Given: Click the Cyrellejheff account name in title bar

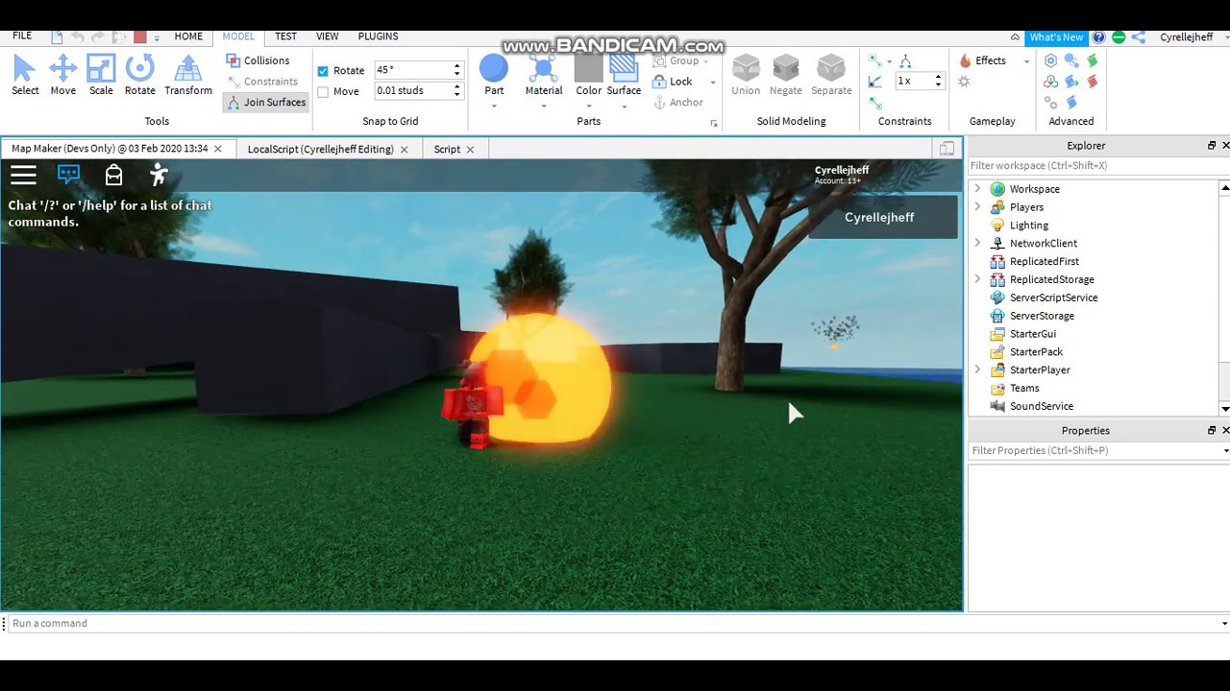Looking at the screenshot, I should pyautogui.click(x=1186, y=37).
